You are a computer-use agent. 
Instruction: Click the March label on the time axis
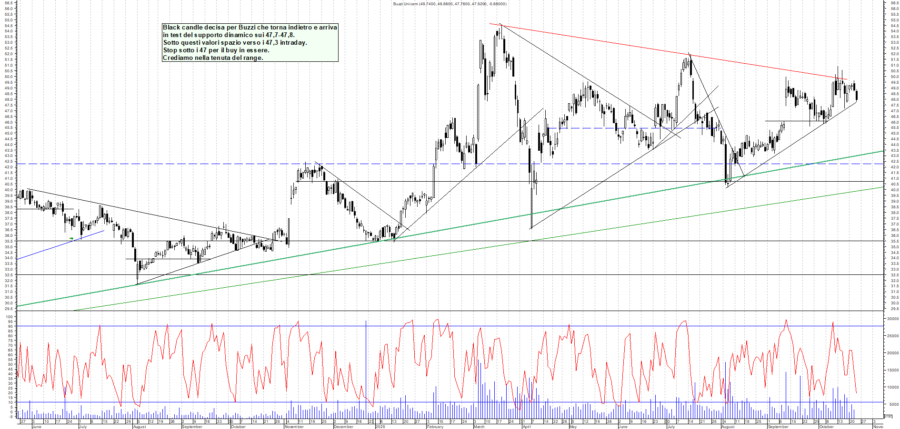point(479,427)
